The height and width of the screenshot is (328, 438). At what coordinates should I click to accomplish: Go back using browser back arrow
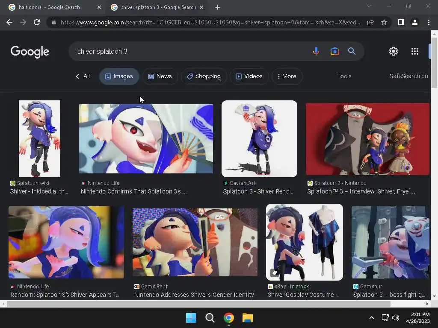(x=9, y=22)
